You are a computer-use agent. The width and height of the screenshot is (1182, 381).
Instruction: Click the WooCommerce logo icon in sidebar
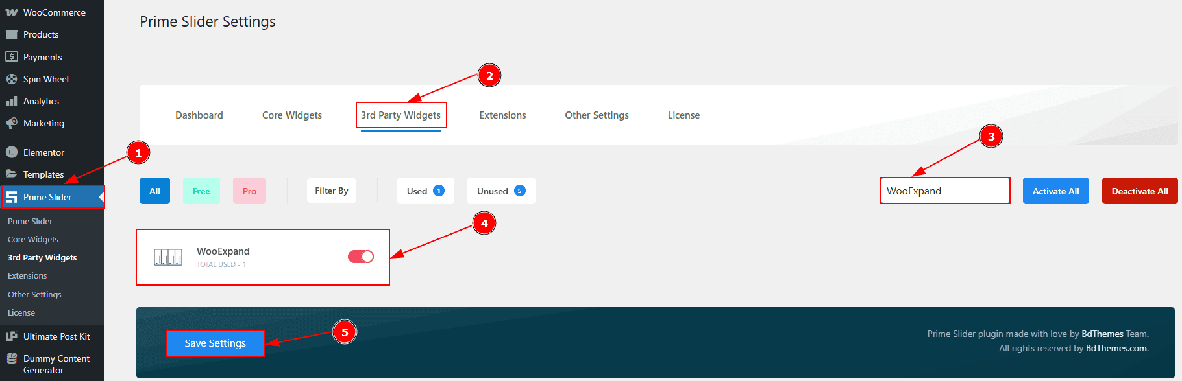click(x=12, y=12)
